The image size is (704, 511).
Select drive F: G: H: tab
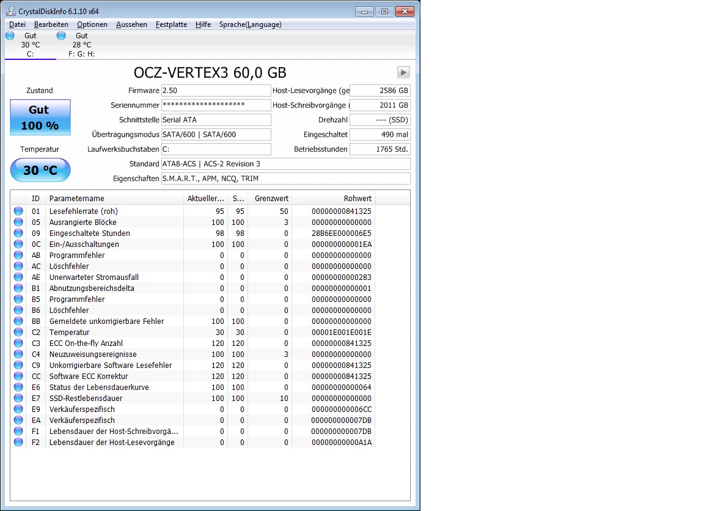coord(81,45)
